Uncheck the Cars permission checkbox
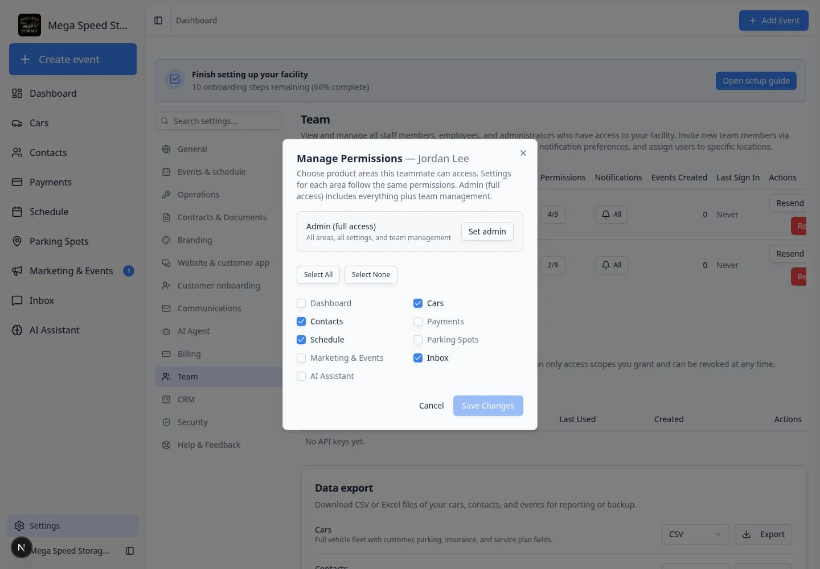 click(418, 303)
